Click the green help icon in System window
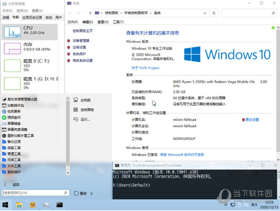The image size is (280, 211). click(273, 28)
